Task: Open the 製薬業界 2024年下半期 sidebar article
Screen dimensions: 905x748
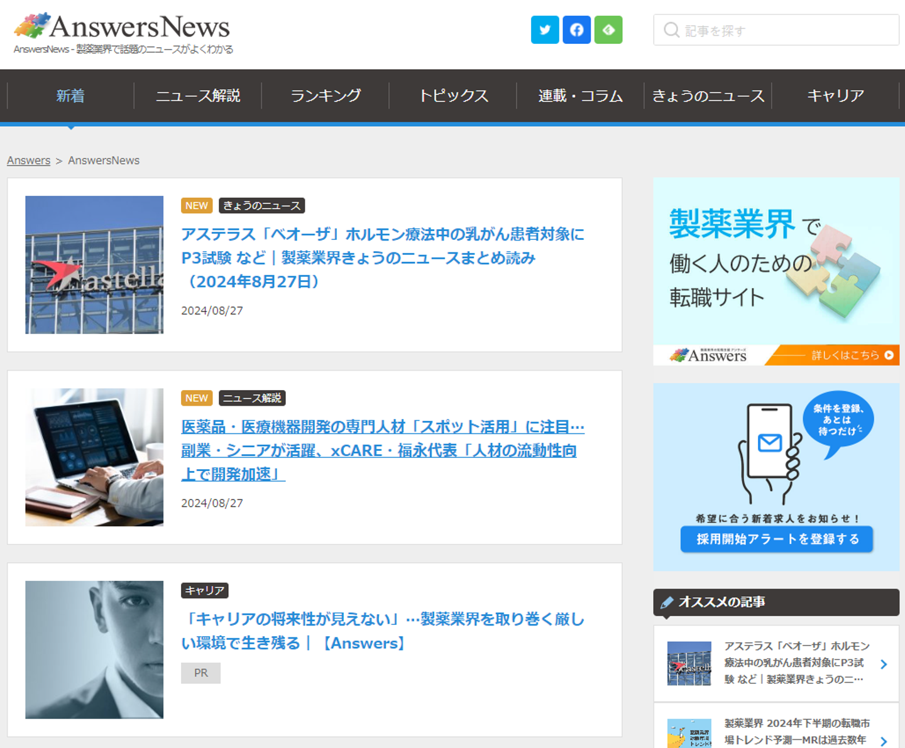Action: [796, 732]
